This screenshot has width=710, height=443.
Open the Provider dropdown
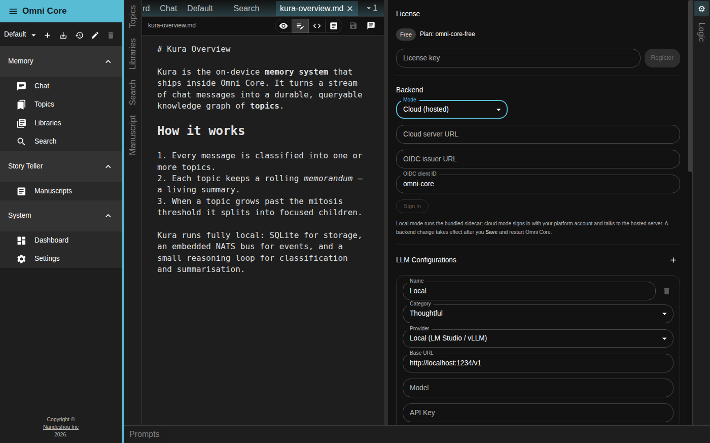click(x=538, y=338)
